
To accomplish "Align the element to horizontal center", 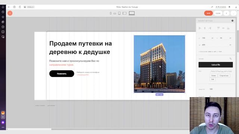I will pyautogui.click(x=205, y=28).
